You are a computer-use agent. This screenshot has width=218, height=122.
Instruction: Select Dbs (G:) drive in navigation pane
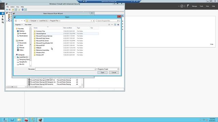click(22, 64)
